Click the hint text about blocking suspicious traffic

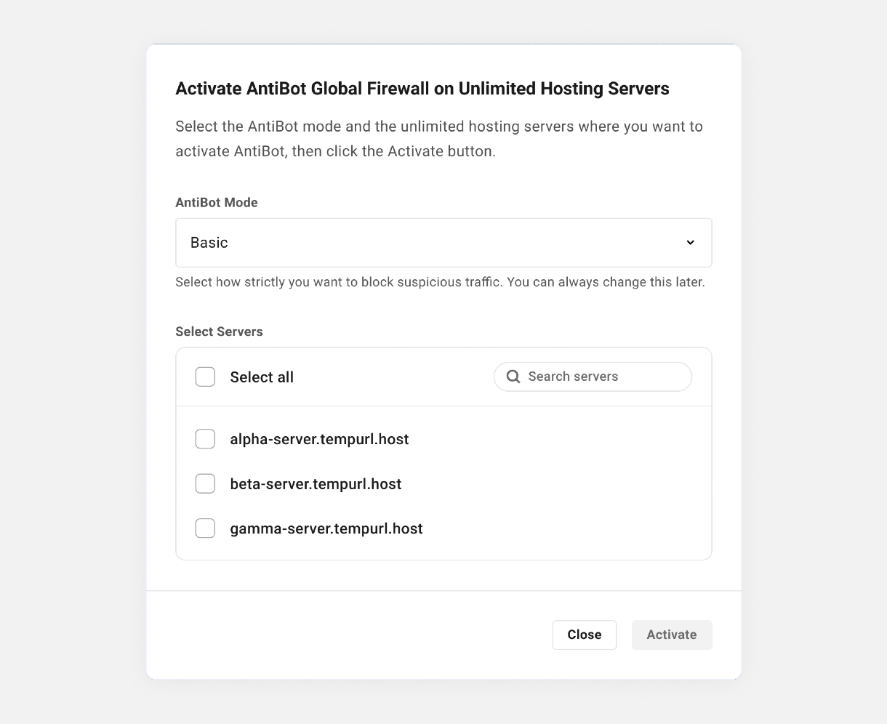click(x=440, y=282)
